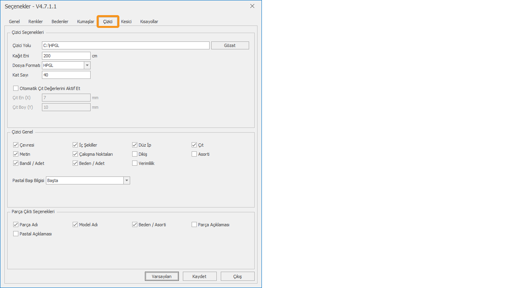
Task: Enable the Dikiş checkbox
Action: tap(135, 154)
